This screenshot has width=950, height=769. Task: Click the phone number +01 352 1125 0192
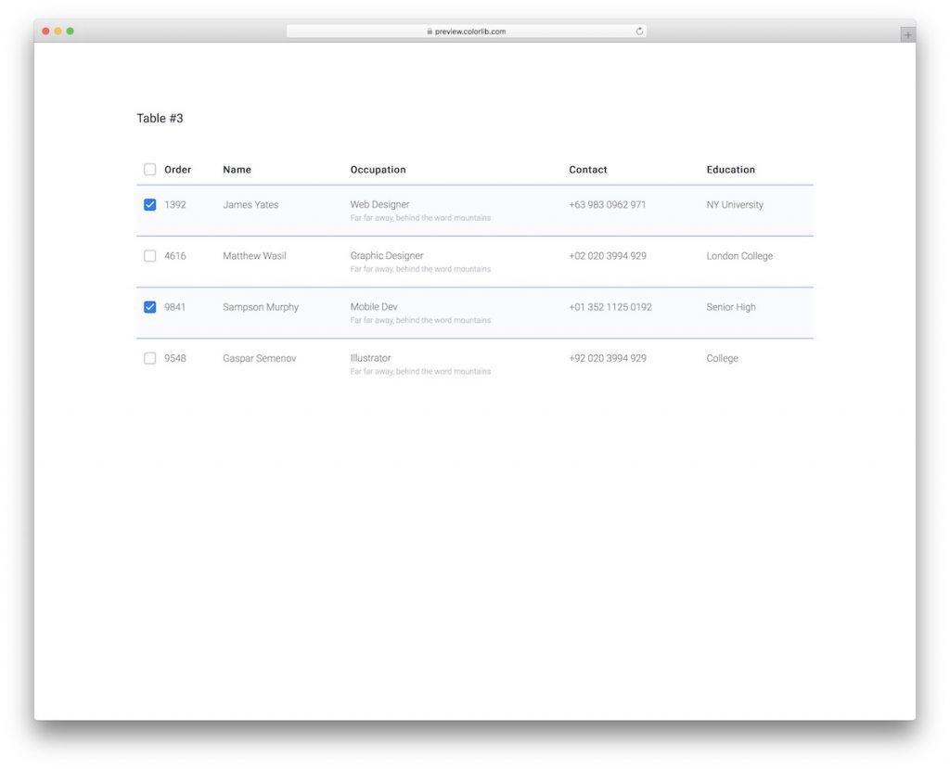click(610, 306)
